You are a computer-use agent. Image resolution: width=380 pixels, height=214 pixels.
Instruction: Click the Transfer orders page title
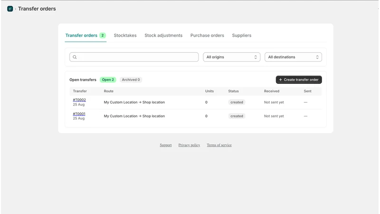[37, 9]
